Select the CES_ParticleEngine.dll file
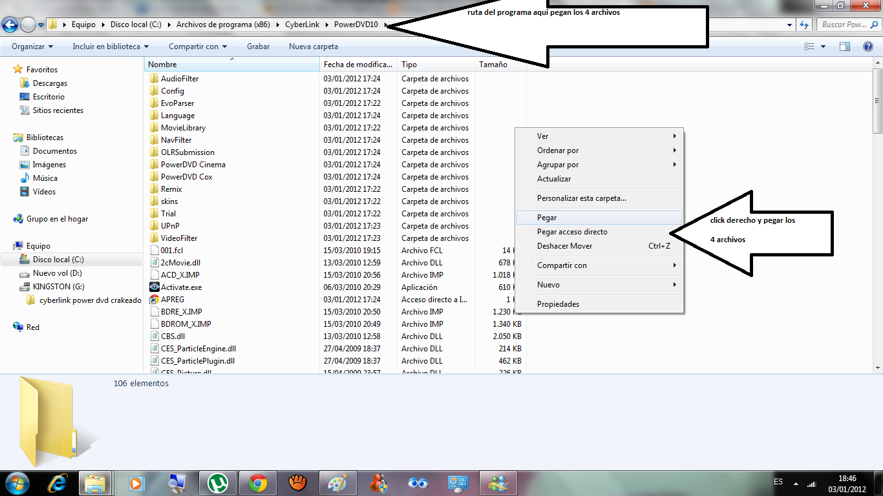Image resolution: width=883 pixels, height=496 pixels. click(198, 349)
